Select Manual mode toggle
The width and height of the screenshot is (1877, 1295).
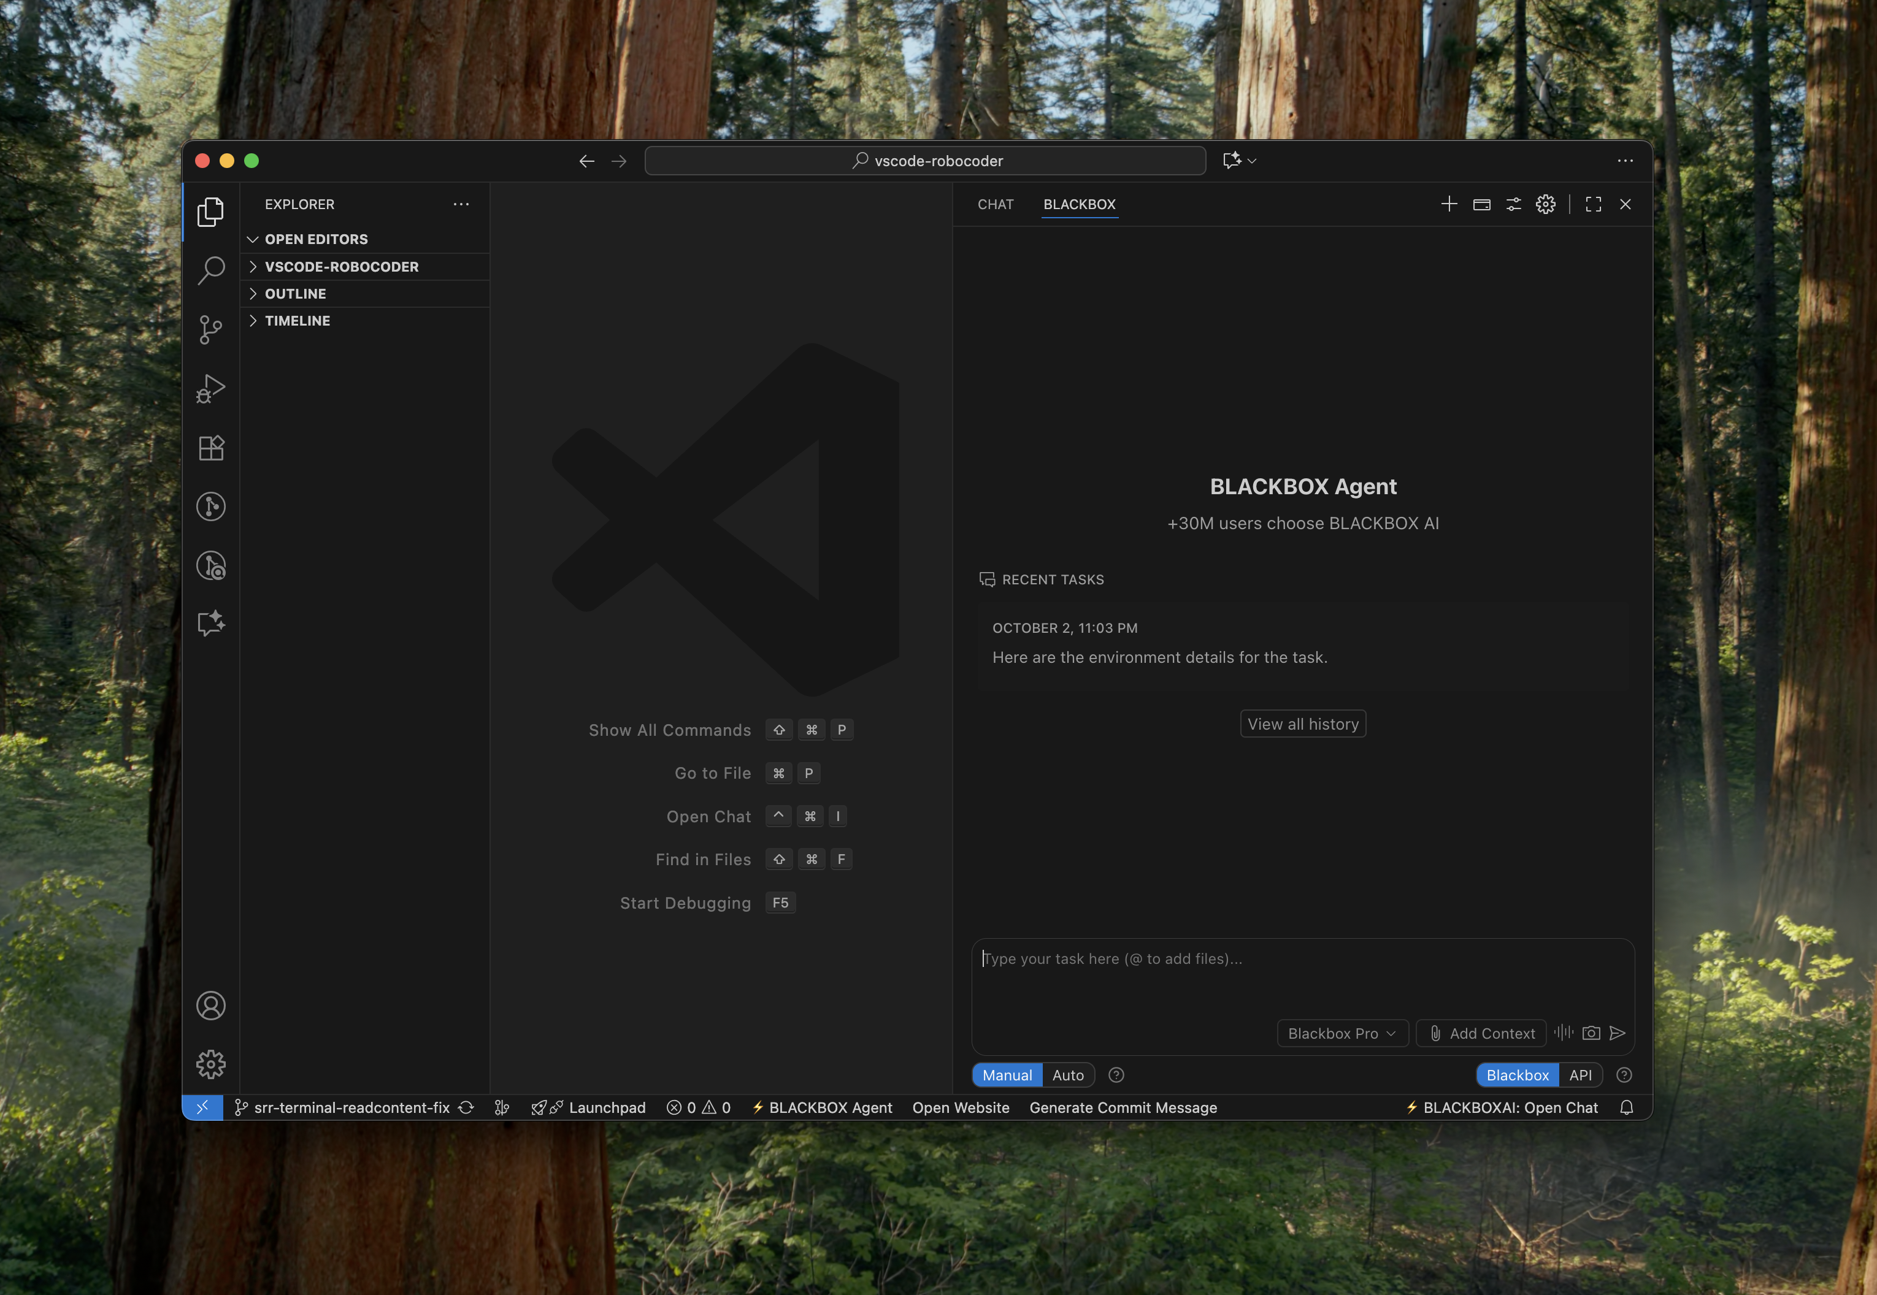(1006, 1075)
